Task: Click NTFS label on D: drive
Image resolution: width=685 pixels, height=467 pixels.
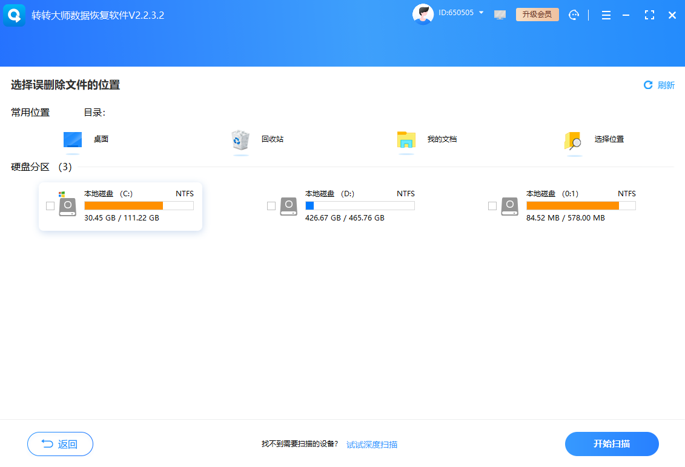Action: (406, 194)
